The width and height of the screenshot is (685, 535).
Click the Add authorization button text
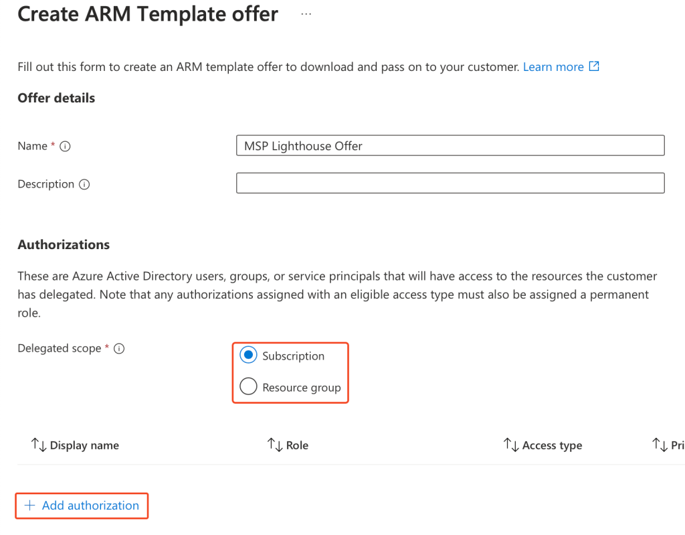click(x=90, y=506)
